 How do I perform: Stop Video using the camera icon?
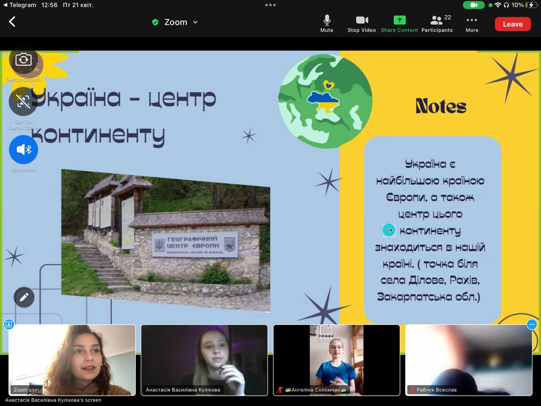click(362, 24)
